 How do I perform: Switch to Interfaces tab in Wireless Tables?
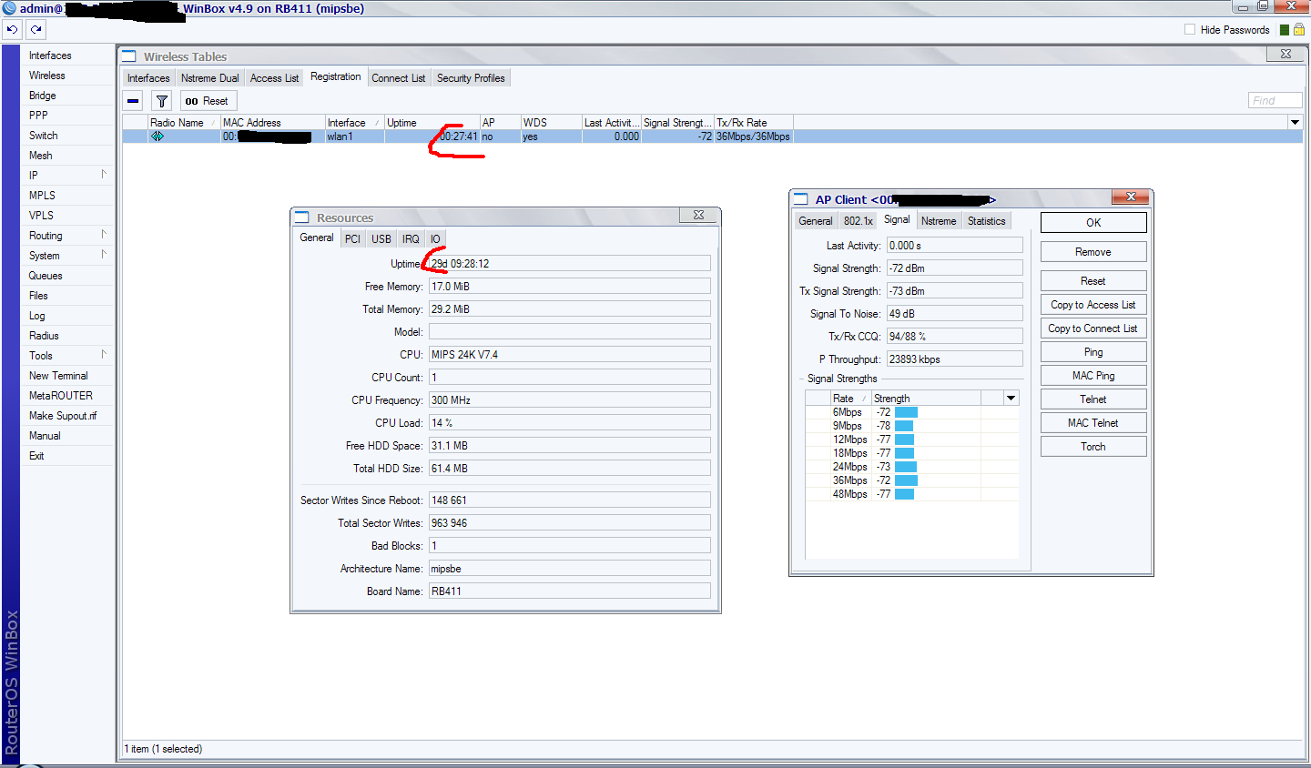pos(148,78)
